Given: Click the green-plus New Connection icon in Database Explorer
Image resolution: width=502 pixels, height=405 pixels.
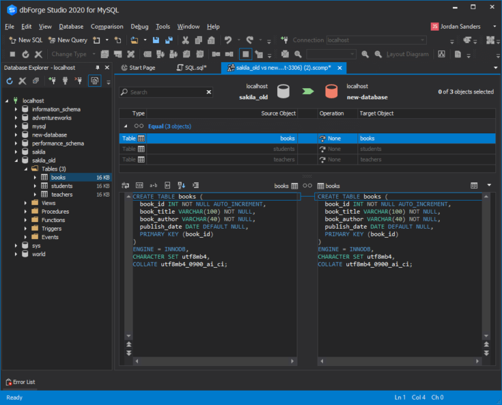Looking at the screenshot, I should coord(52,80).
